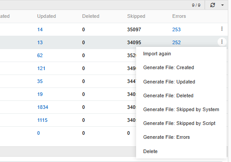Screen dimensions: 231x162
Task: Open the dropdown arrow beside refresh
Action: click(222, 5)
